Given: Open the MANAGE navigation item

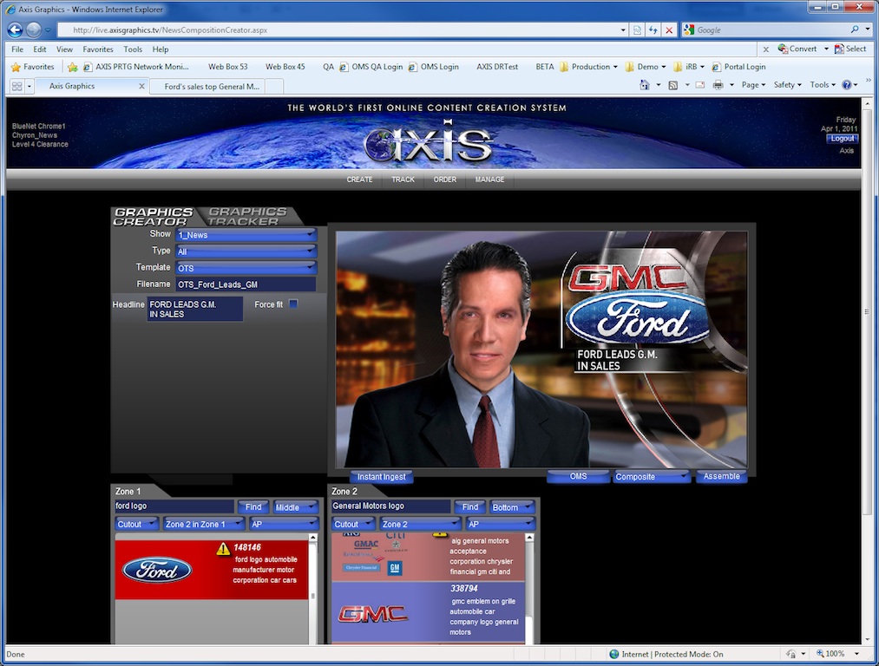Looking at the screenshot, I should click(489, 180).
